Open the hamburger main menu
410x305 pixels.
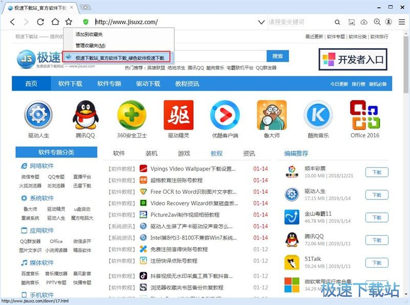pyautogui.click(x=402, y=22)
